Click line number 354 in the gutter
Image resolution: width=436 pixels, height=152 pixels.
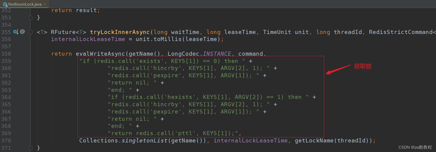6,25
